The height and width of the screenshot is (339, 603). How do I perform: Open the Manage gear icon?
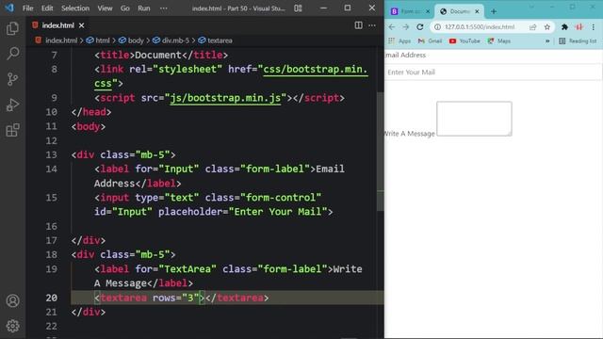coord(12,326)
